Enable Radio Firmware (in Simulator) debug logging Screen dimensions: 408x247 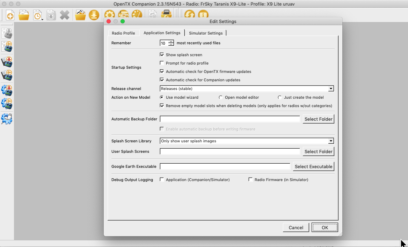[250, 179]
